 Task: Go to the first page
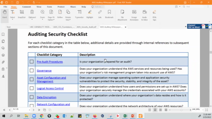coord(4,110)
